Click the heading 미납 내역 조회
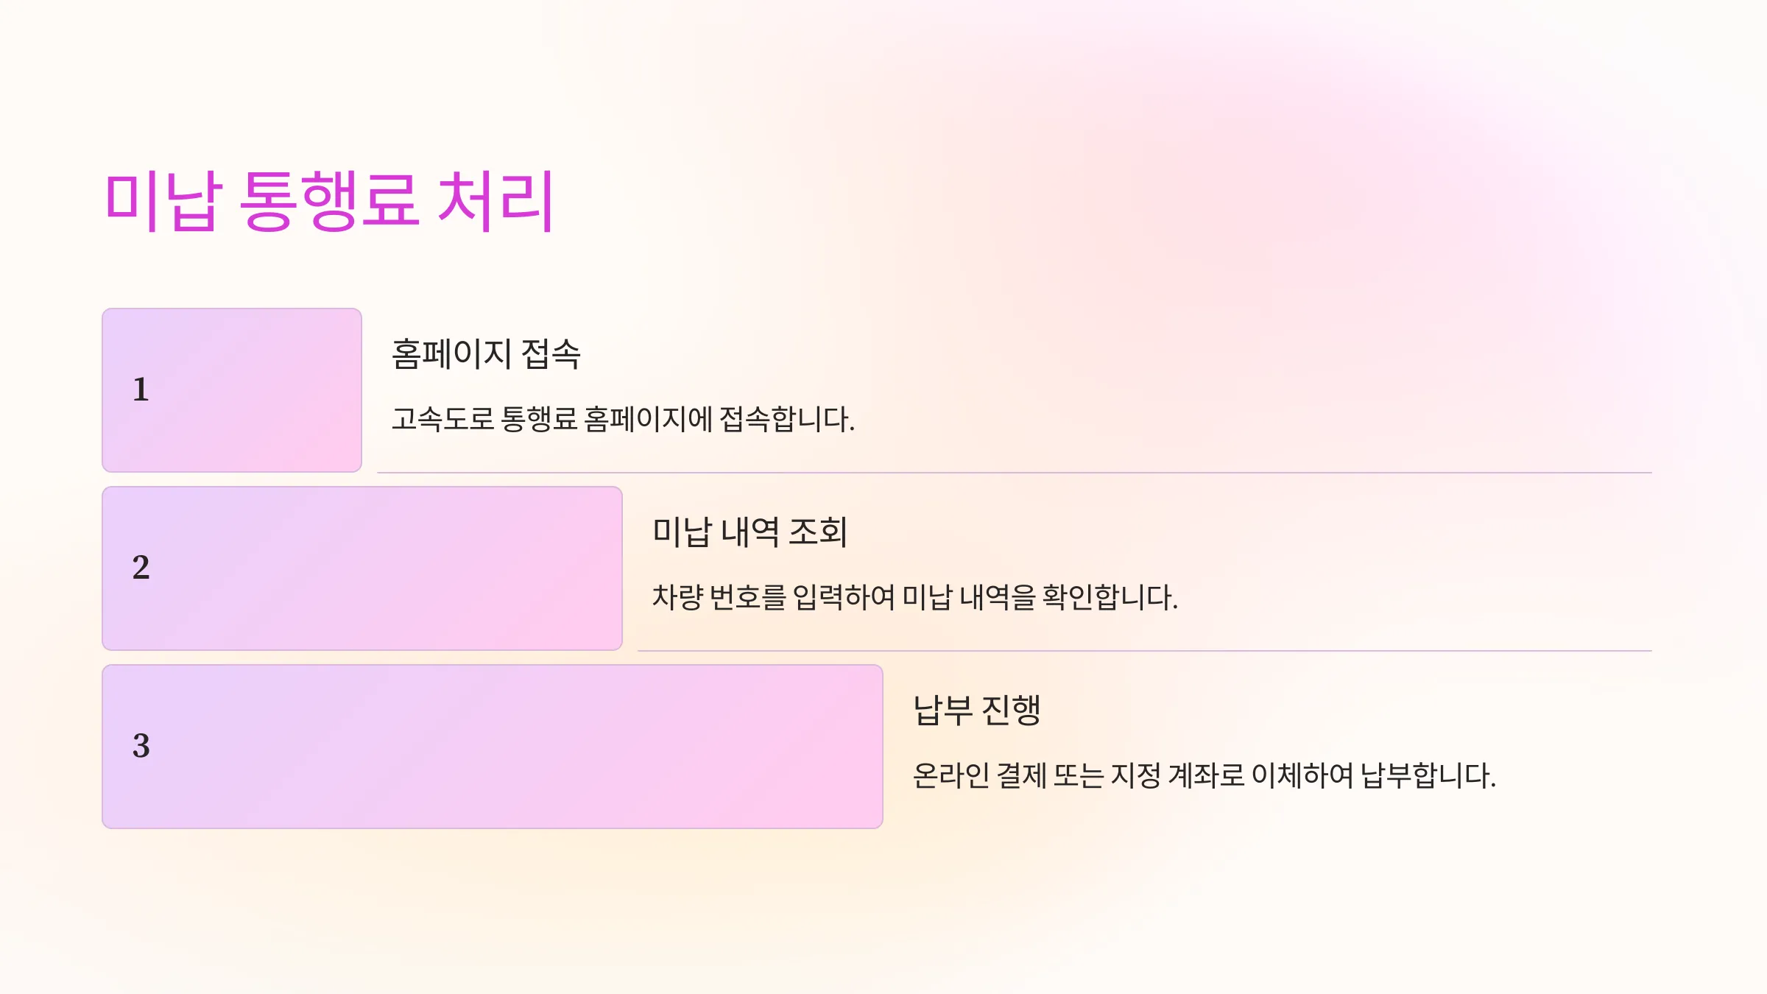Viewport: 1767px width, 994px height. coord(750,532)
